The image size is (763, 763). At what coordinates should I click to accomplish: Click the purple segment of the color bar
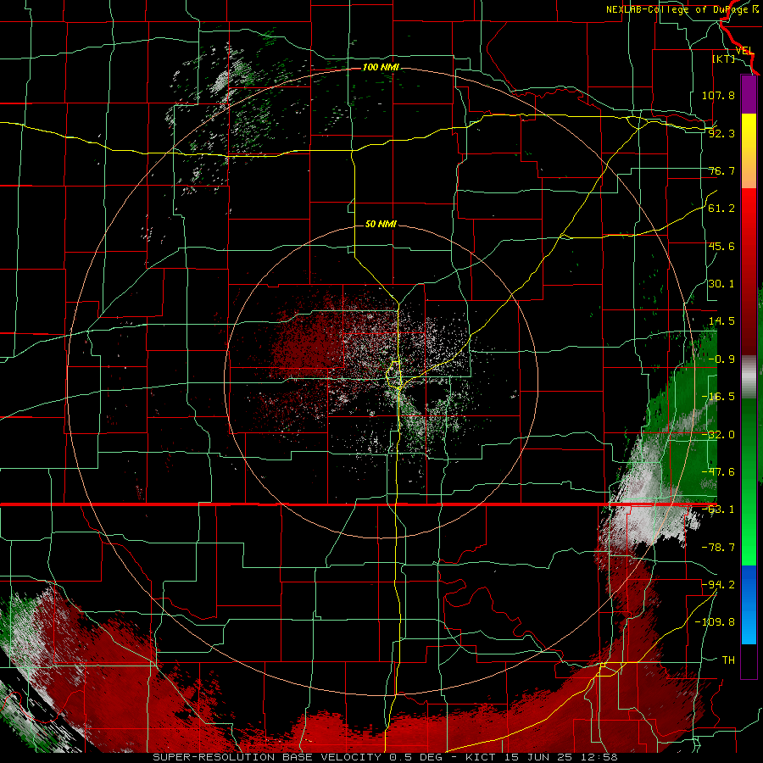[749, 94]
